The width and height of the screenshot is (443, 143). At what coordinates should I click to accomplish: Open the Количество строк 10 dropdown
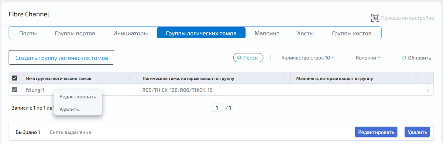coord(308,58)
